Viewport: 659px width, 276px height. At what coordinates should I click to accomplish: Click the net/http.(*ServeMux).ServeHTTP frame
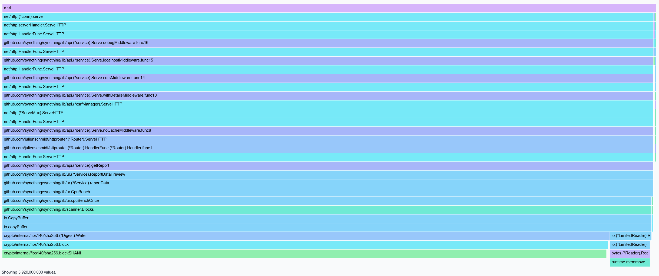(x=327, y=113)
